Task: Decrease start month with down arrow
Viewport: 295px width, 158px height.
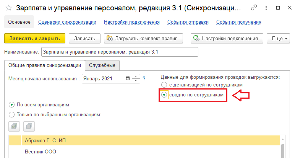Action: (x=136, y=81)
